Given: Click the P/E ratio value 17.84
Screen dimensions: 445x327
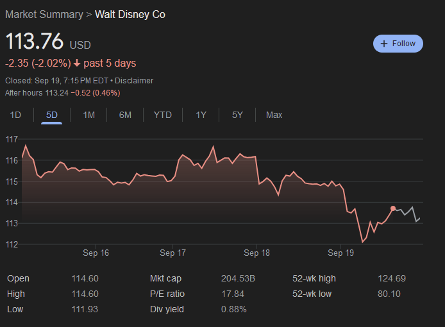Looking at the screenshot, I should pos(232,294).
